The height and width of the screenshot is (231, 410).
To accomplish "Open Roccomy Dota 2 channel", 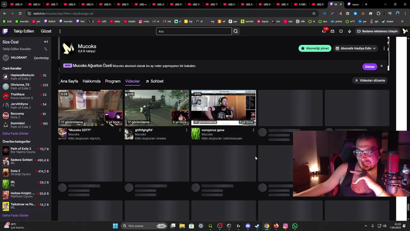I will click(x=26, y=116).
